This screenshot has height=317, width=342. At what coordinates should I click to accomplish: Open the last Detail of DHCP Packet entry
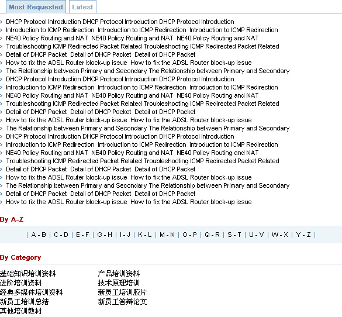[101, 194]
